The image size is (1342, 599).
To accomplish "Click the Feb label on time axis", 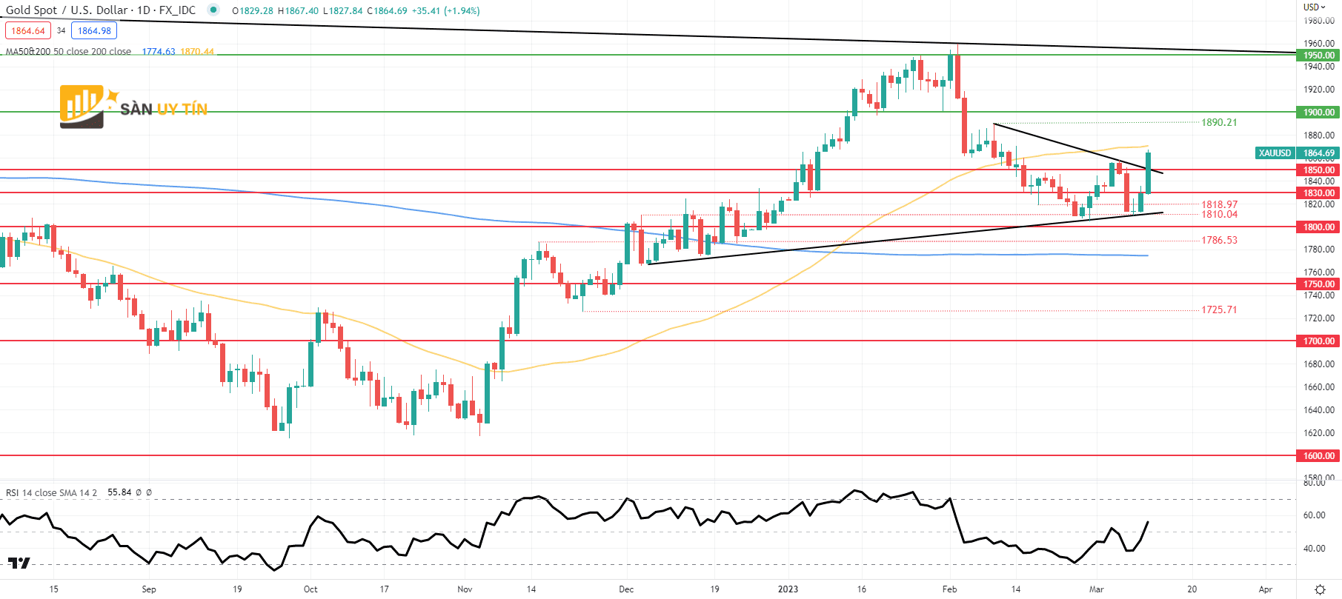I will (949, 589).
